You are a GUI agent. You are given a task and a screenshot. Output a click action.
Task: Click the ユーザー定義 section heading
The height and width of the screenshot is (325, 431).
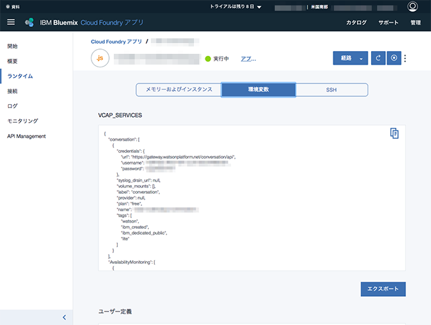point(115,312)
